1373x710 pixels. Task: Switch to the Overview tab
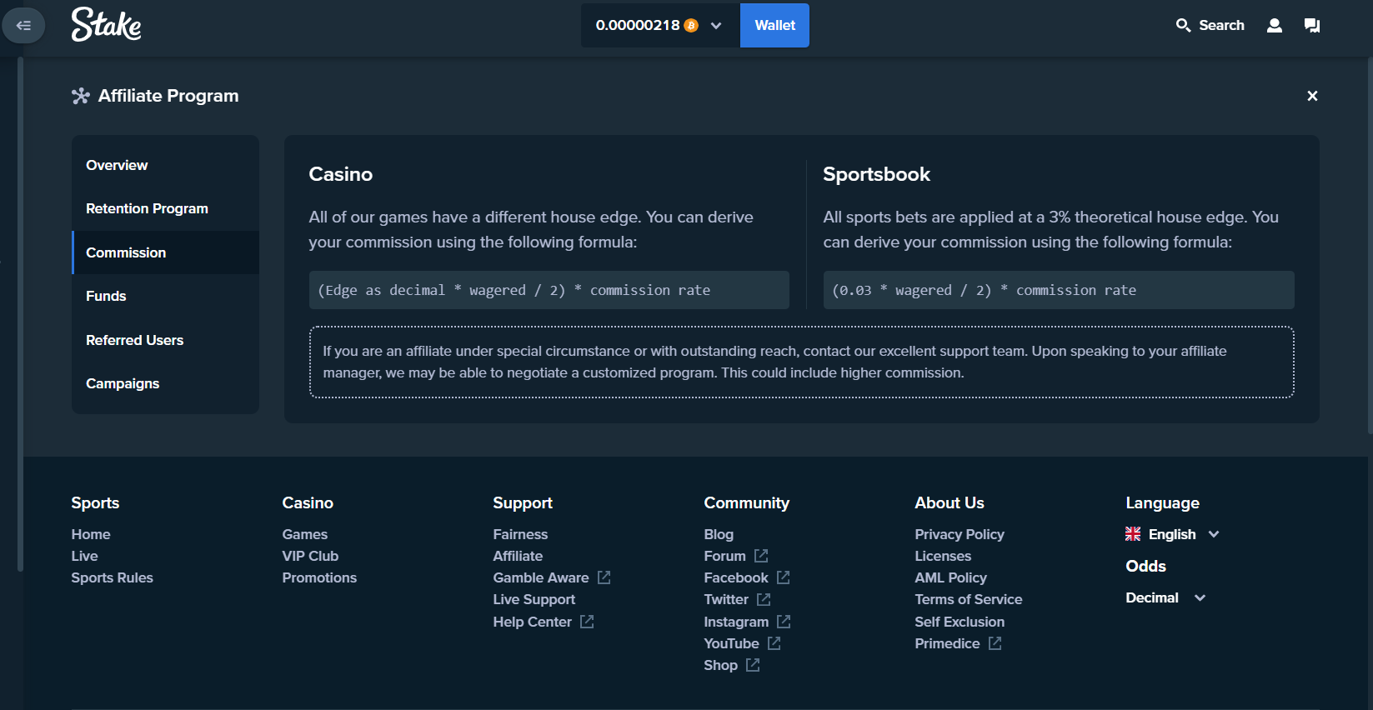[x=117, y=165]
